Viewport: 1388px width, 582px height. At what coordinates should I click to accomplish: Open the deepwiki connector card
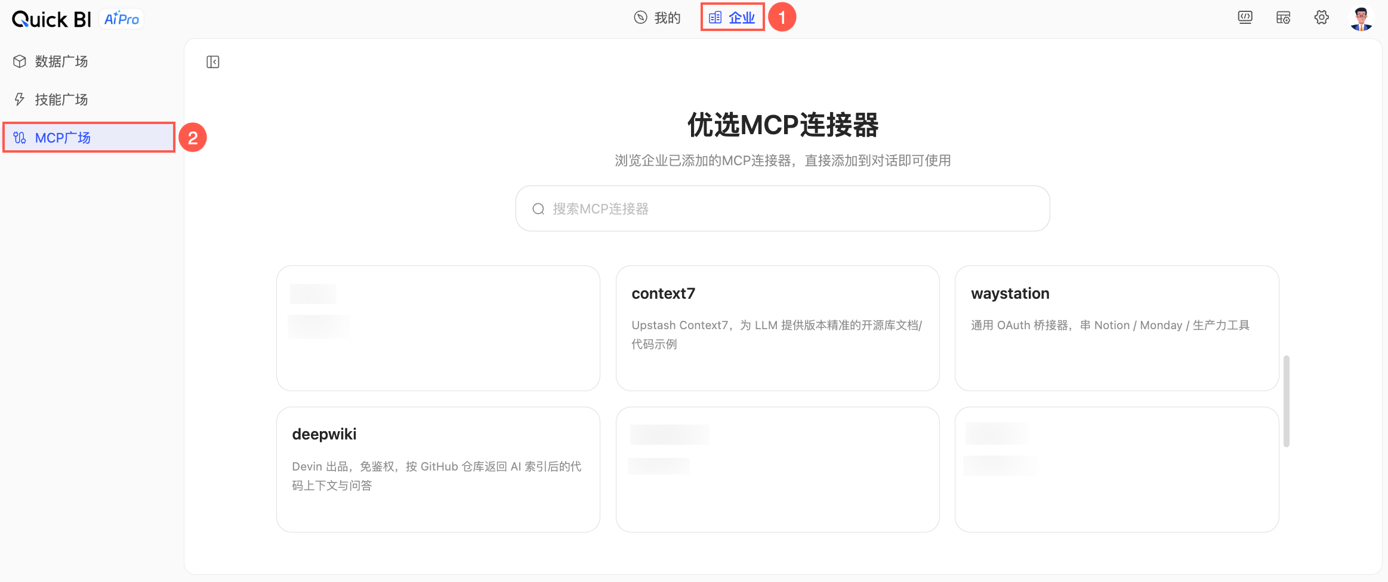pos(438,469)
